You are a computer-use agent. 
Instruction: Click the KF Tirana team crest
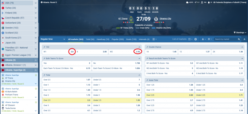pyautogui.click(x=131, y=19)
